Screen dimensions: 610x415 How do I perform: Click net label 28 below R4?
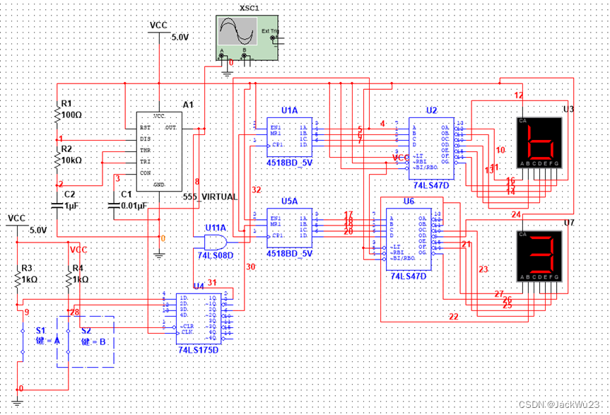pos(75,312)
